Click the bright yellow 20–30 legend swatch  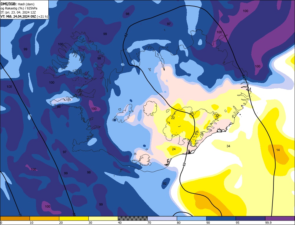[x=74, y=219]
